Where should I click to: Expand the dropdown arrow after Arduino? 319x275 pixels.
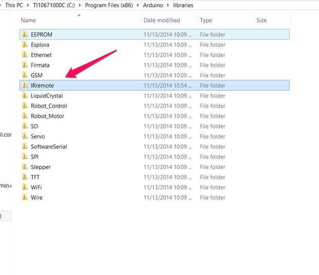pyautogui.click(x=168, y=5)
